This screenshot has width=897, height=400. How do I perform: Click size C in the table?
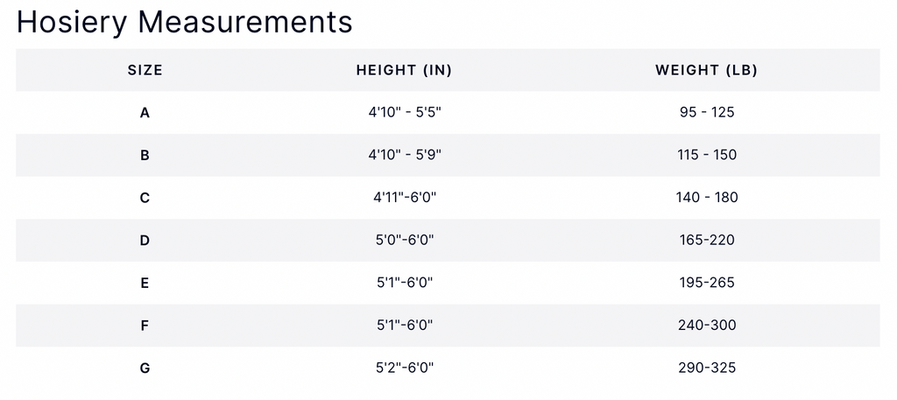point(145,198)
